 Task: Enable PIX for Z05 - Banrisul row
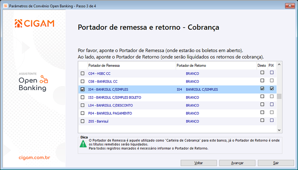[x=272, y=120]
